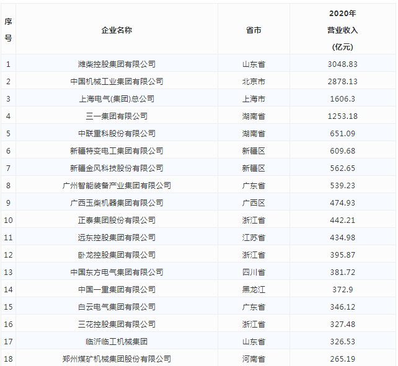The width and height of the screenshot is (398, 366).
Task: Select the cell 广西玉柴机器集团有限公司
Action: [117, 203]
